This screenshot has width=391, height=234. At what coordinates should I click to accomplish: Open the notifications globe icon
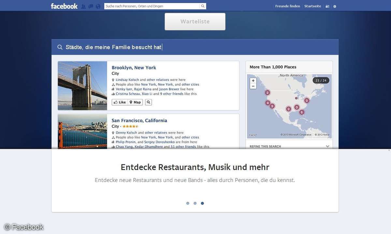pos(98,6)
